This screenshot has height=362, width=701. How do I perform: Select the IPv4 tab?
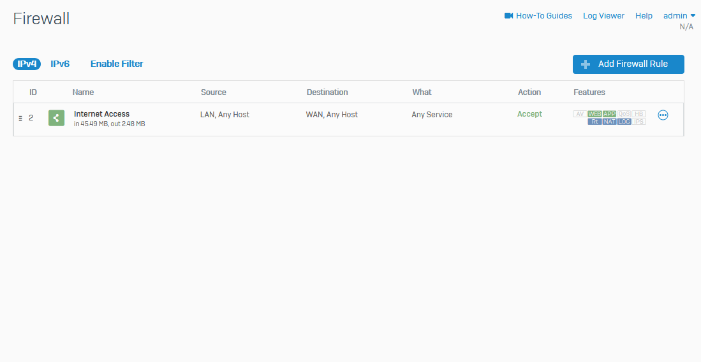tap(27, 64)
